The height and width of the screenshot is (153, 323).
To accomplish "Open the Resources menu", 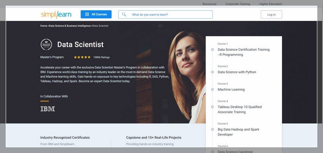I will (209, 4).
